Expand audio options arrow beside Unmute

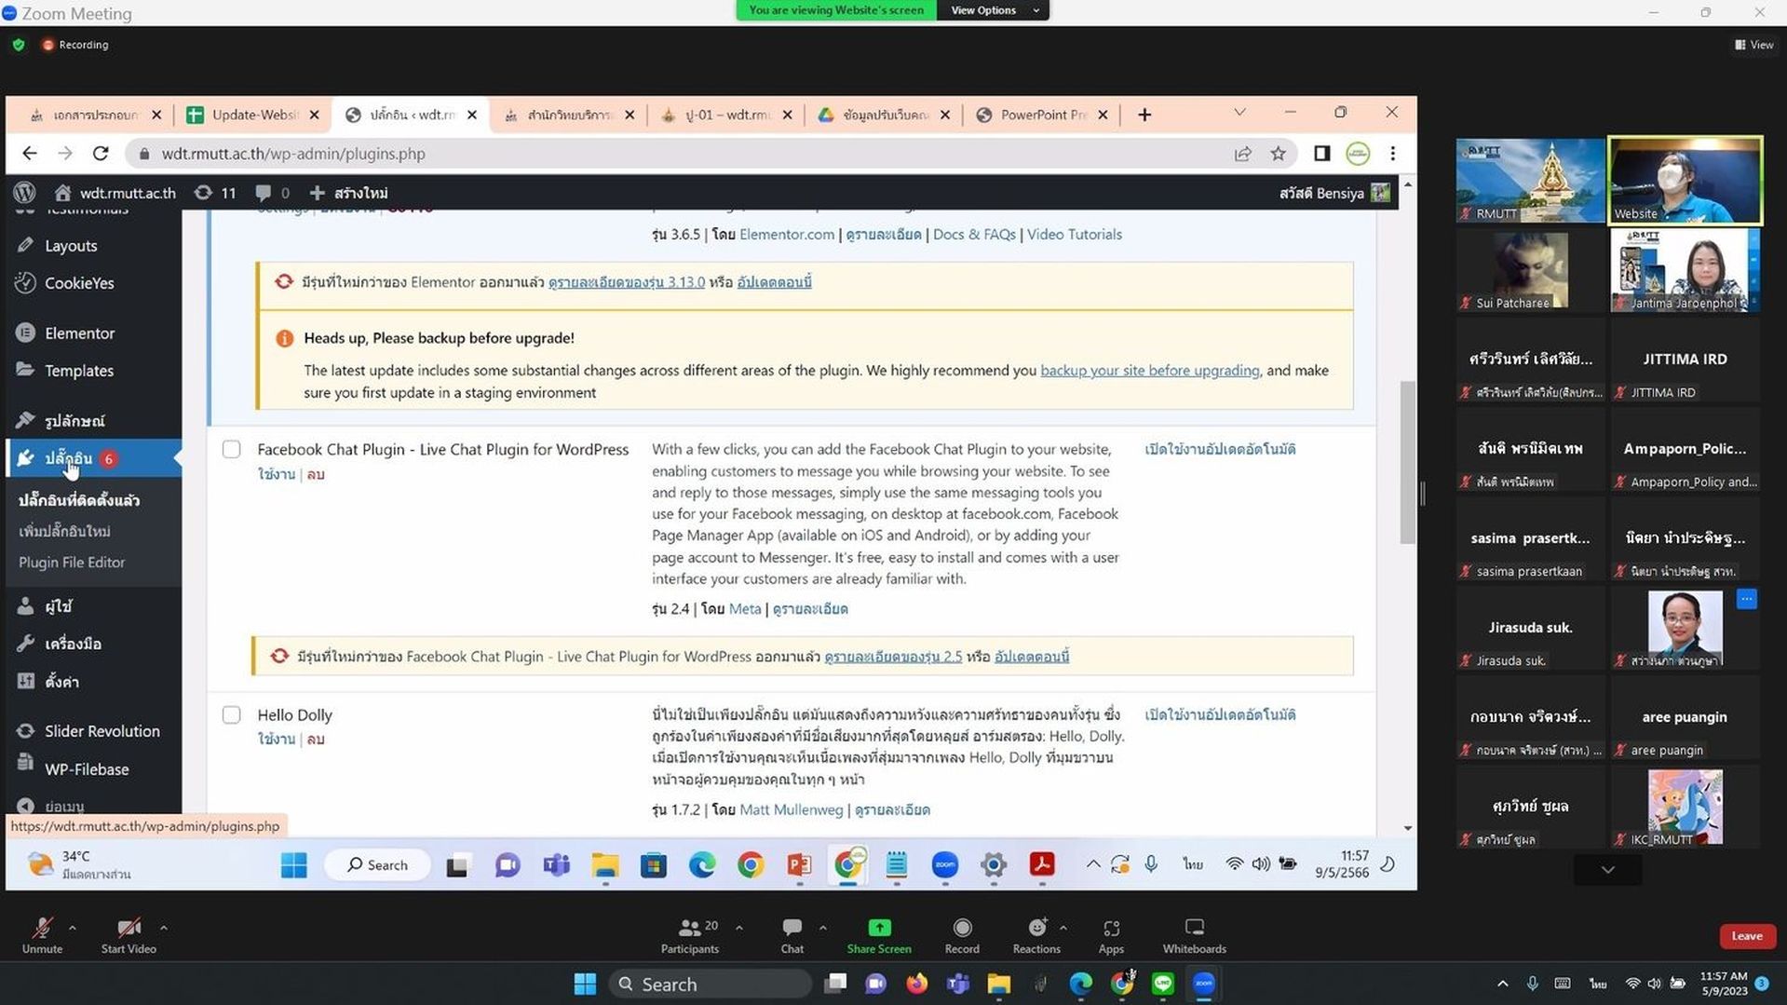coord(73,928)
